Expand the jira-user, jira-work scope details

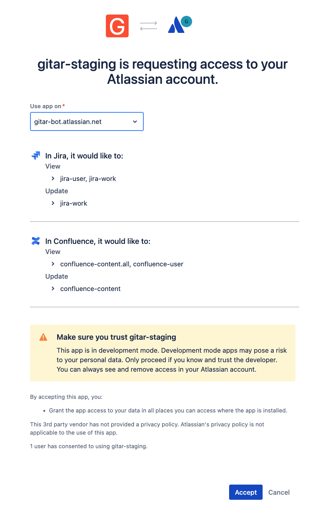[x=53, y=178]
